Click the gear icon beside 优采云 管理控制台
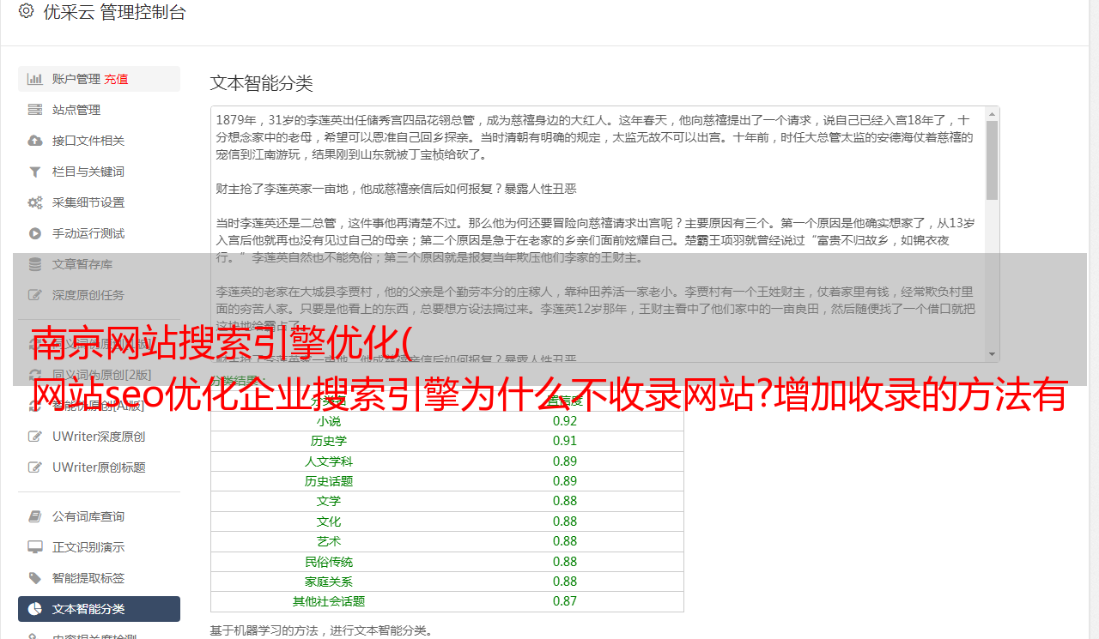 coord(26,12)
